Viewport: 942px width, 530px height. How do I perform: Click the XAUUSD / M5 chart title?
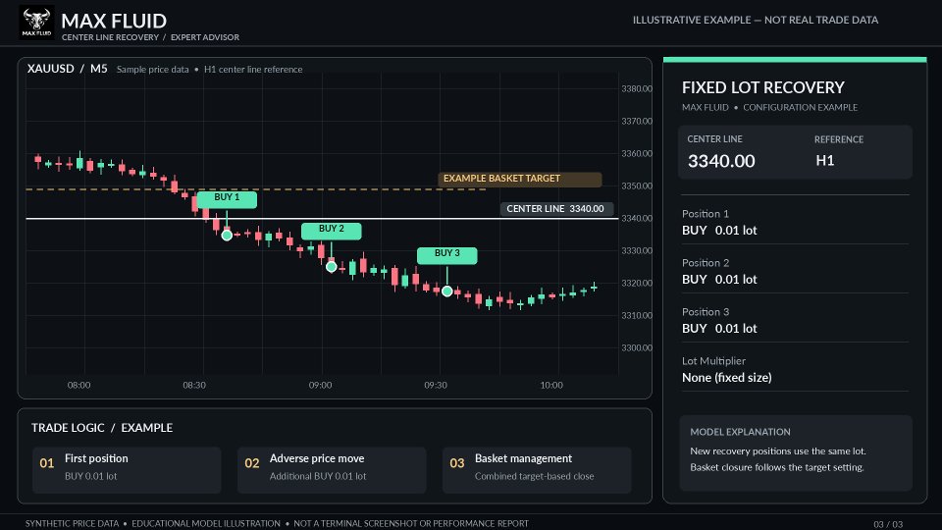point(68,69)
